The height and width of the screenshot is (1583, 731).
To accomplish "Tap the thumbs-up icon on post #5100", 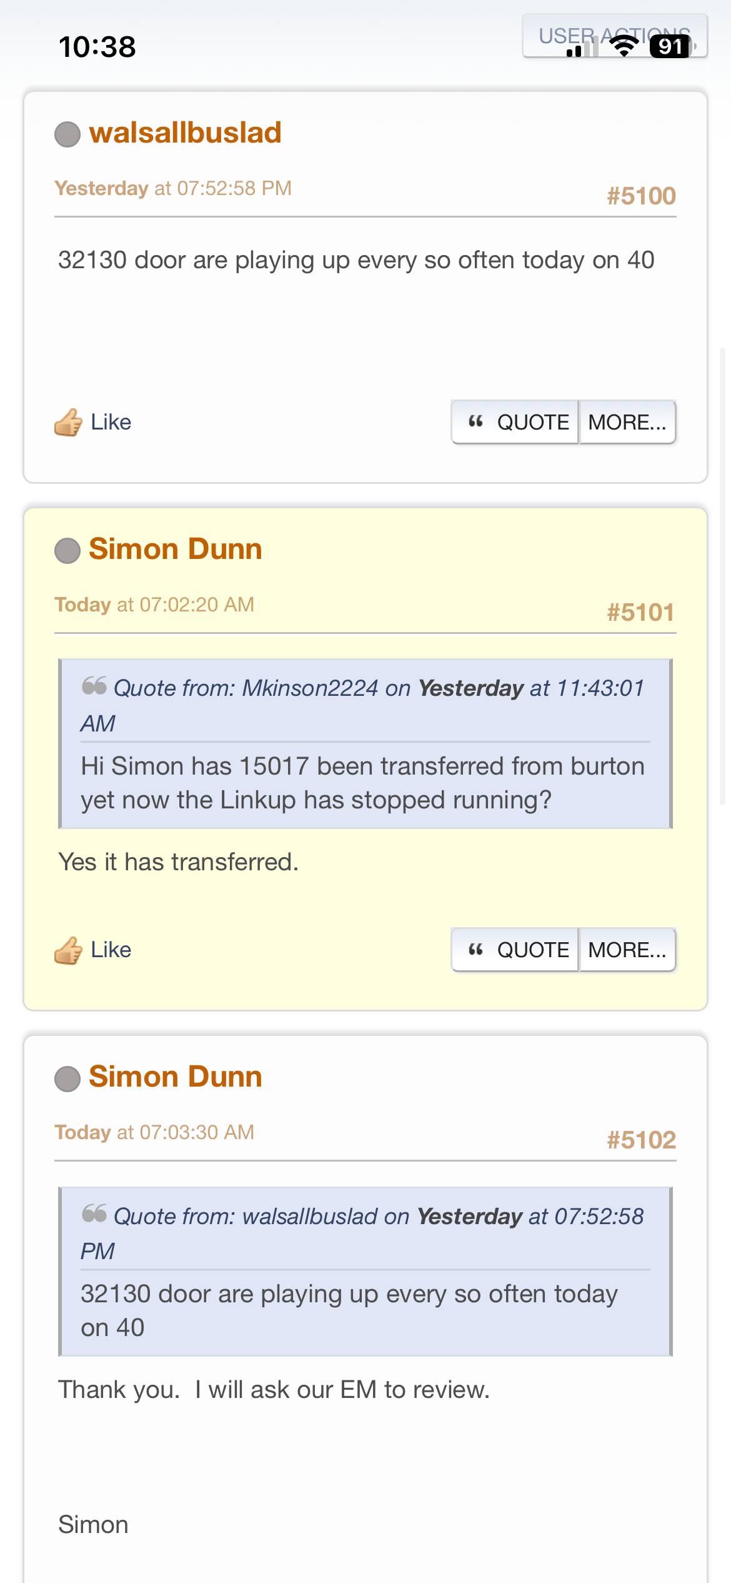I will coord(68,423).
